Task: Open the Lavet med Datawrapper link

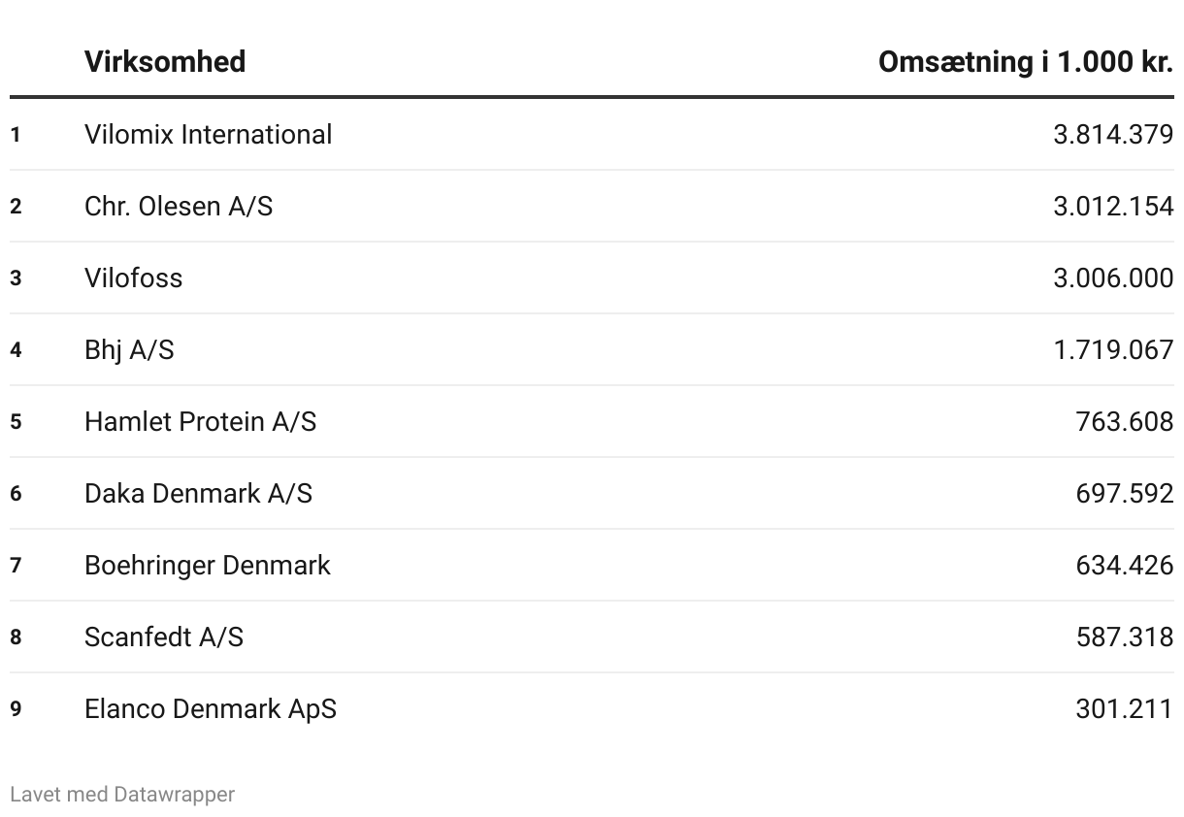Action: point(122,795)
